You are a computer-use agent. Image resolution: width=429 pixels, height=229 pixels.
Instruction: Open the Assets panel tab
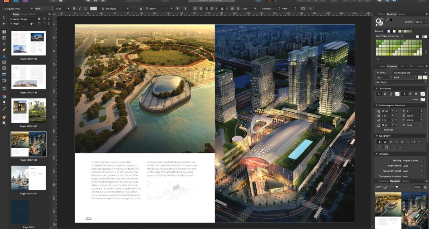(24, 14)
